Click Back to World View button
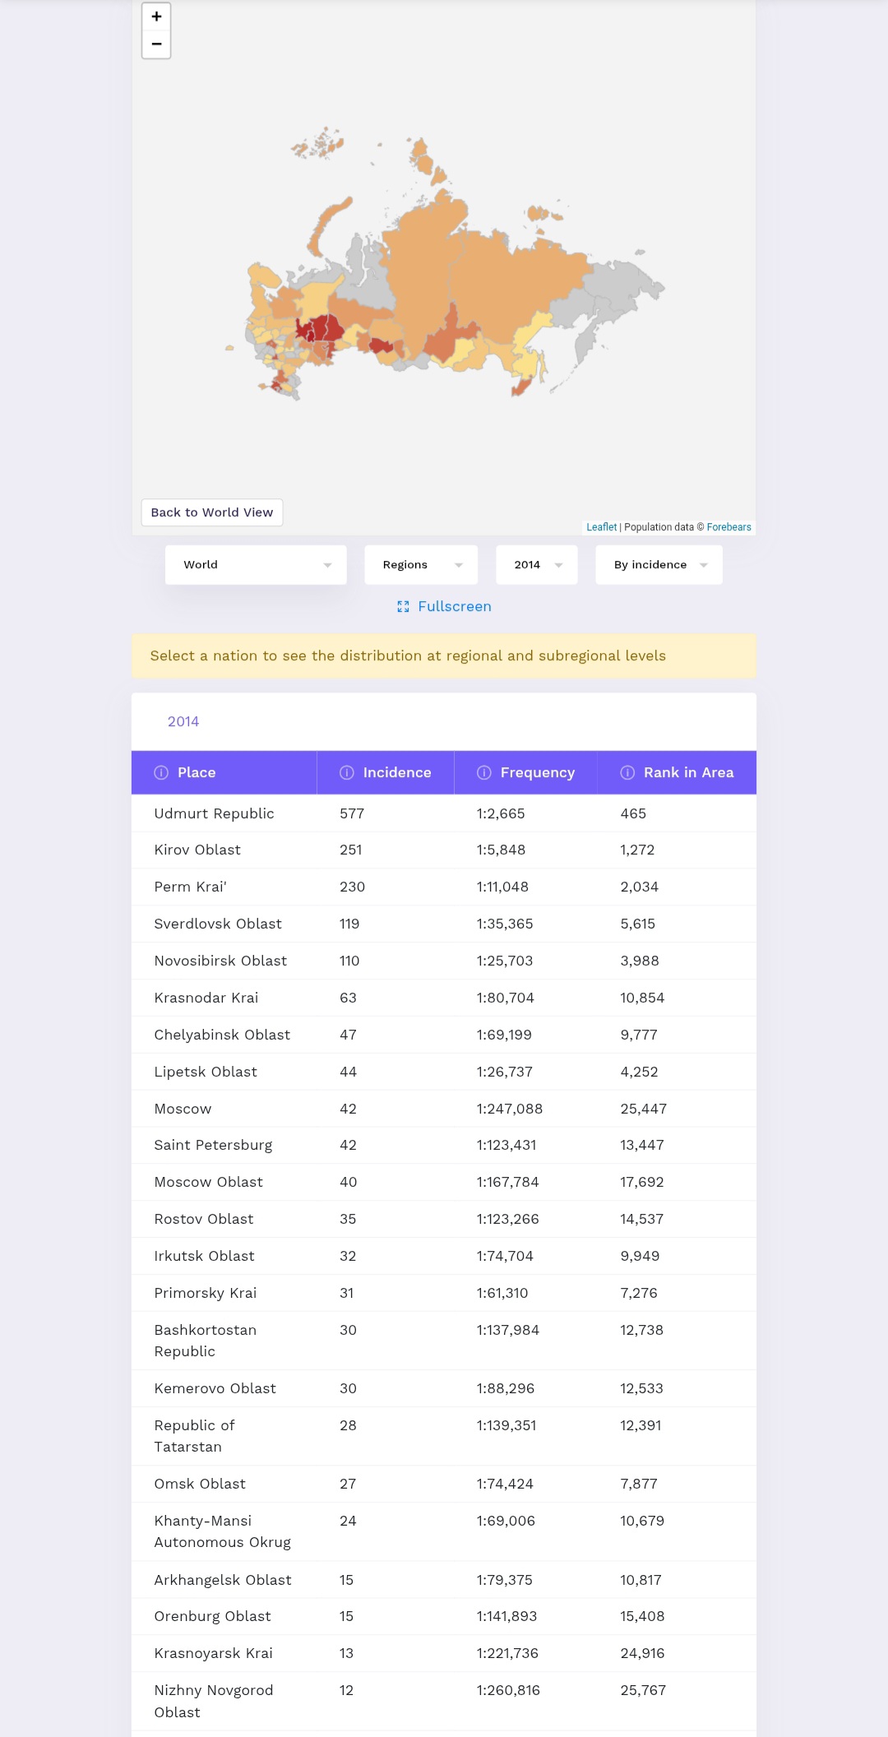Image resolution: width=888 pixels, height=1737 pixels. click(212, 512)
